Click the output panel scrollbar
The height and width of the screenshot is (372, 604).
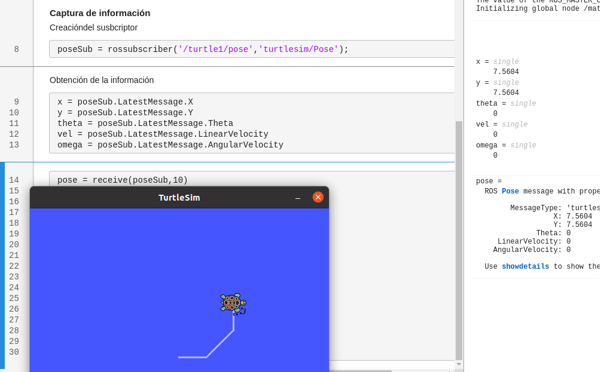(601, 179)
